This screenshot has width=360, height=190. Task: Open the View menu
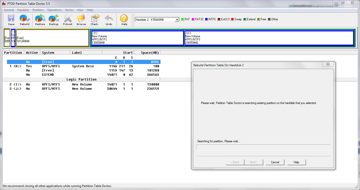click(x=80, y=10)
